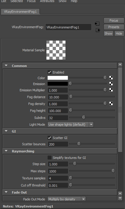Viewport: 125px width, 209px height.
Task: Open the Show menu
Action: click(62, 1)
